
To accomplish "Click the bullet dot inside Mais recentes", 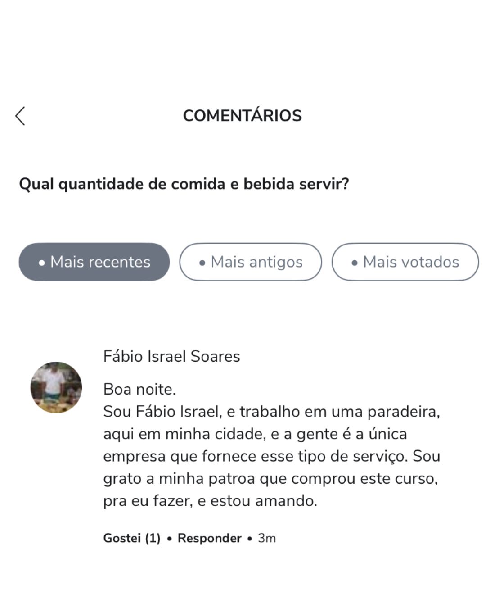I will [42, 263].
